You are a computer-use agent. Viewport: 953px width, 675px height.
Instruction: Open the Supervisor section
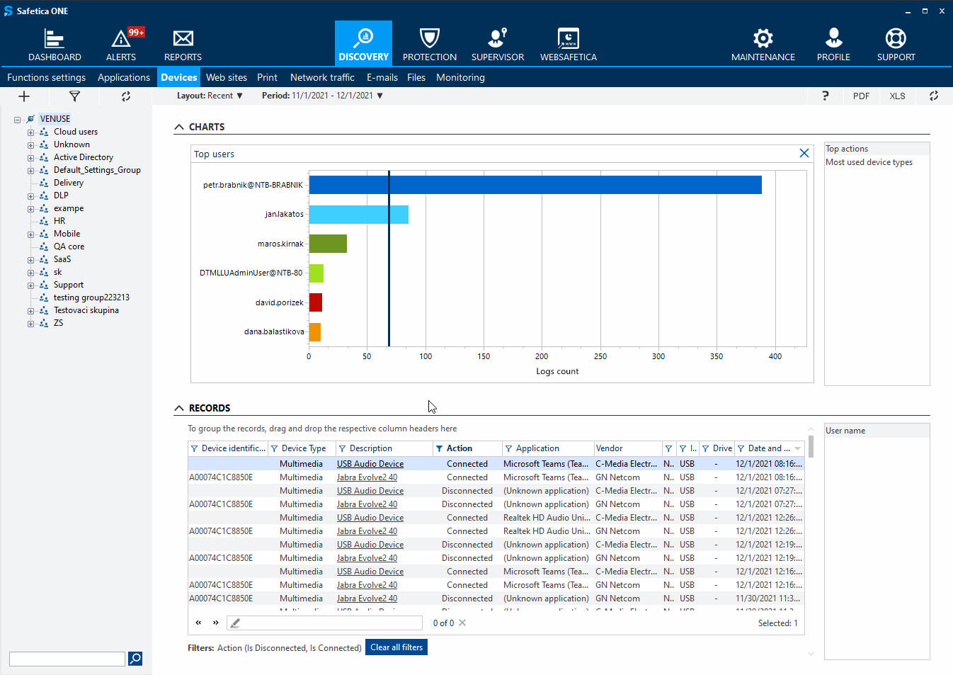[497, 45]
